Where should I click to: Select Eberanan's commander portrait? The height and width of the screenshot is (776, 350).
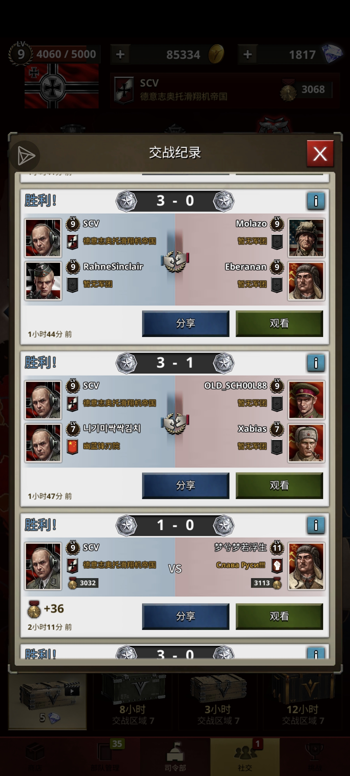click(306, 281)
